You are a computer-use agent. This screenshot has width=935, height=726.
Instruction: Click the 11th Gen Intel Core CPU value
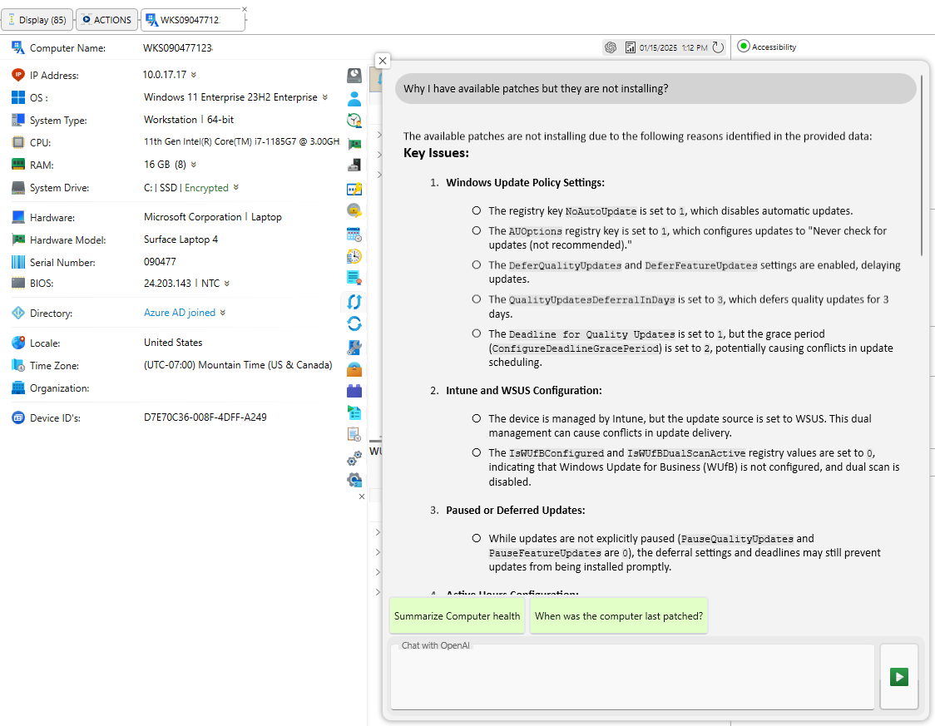pos(241,142)
